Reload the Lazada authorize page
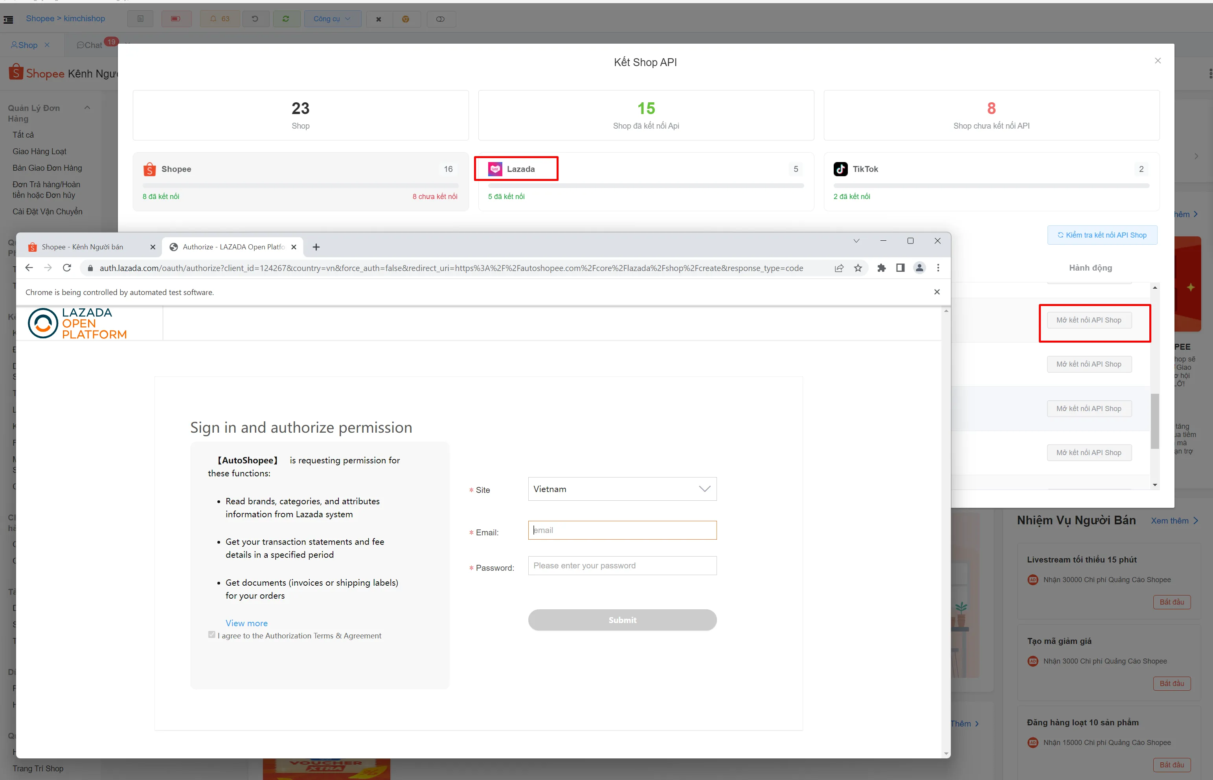The height and width of the screenshot is (780, 1213). pos(67,268)
